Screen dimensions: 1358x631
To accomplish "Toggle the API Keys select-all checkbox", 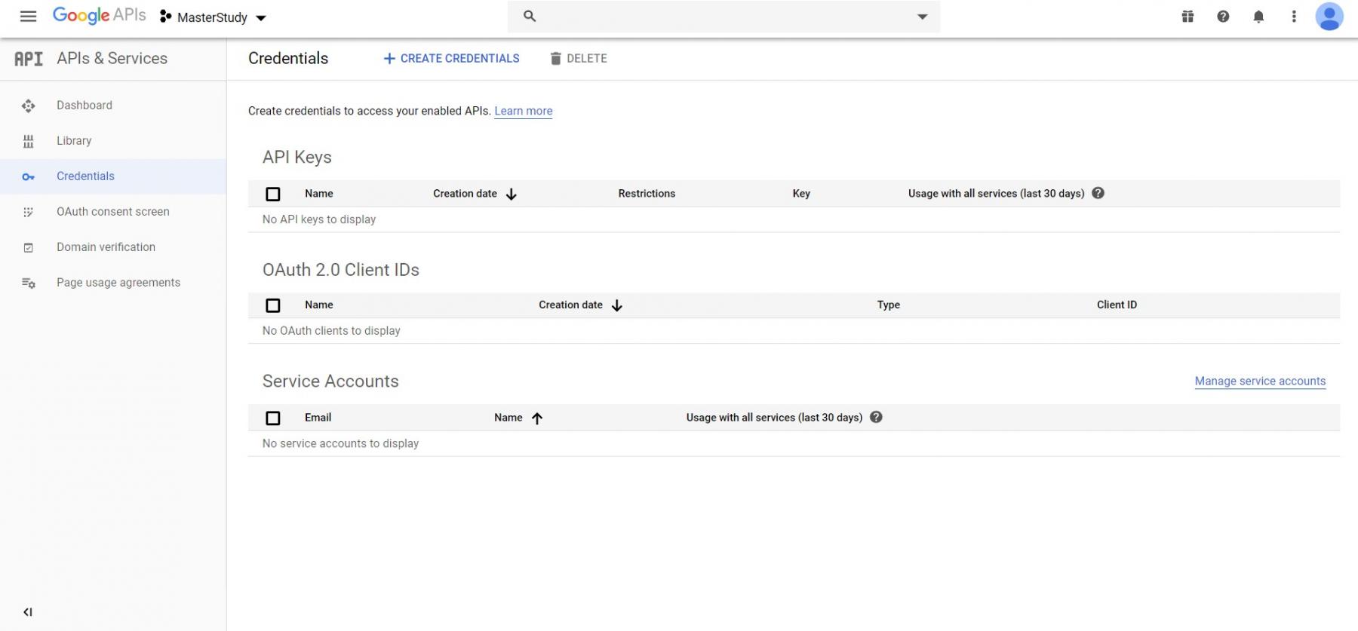I will click(273, 194).
